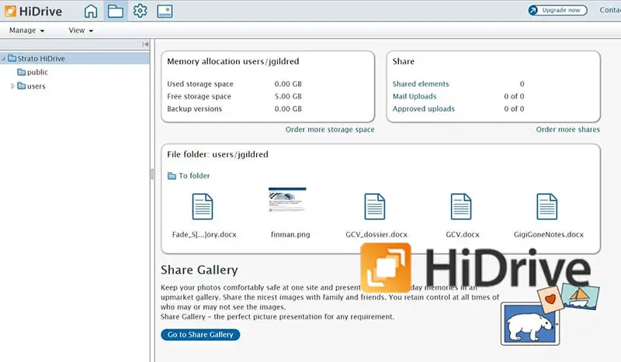Click the finman.png file name
Viewport: 621px width, 362px height.
point(290,234)
